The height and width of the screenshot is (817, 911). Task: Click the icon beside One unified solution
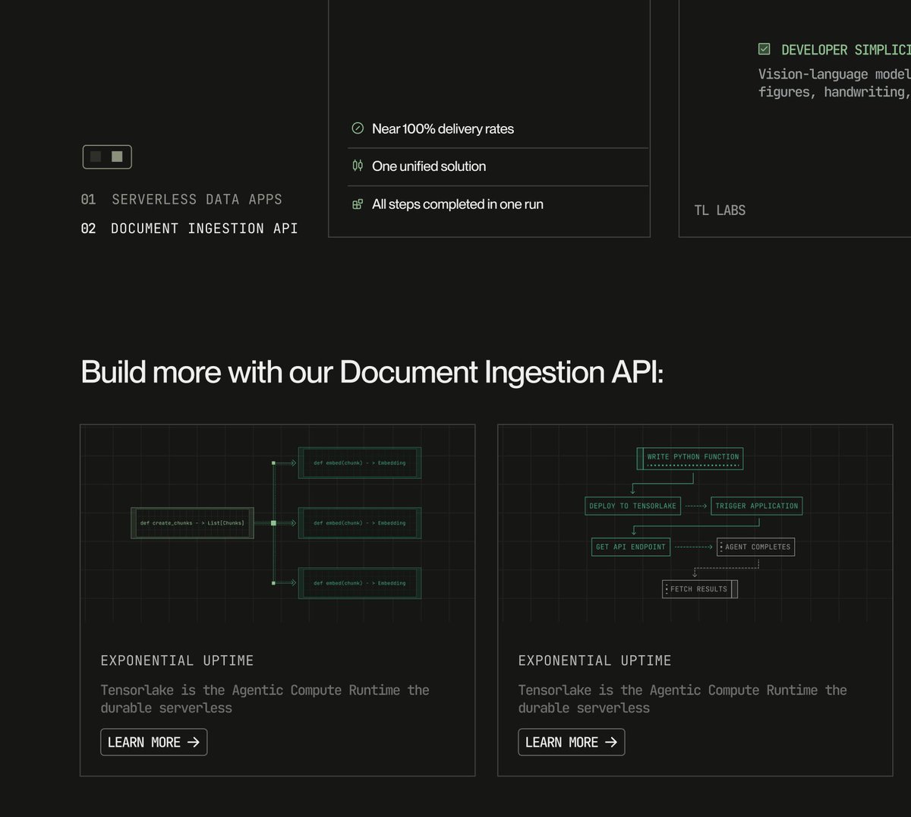point(358,166)
